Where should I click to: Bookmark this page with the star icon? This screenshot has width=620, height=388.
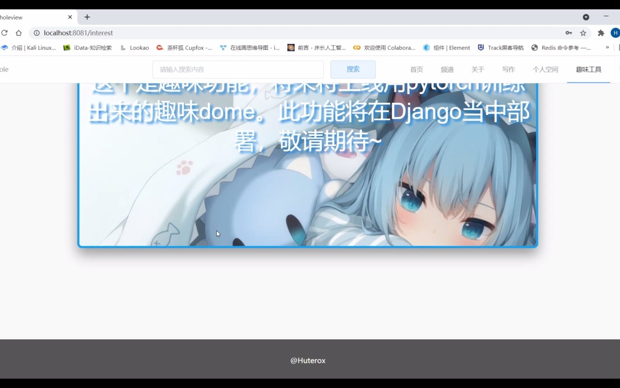tap(583, 33)
